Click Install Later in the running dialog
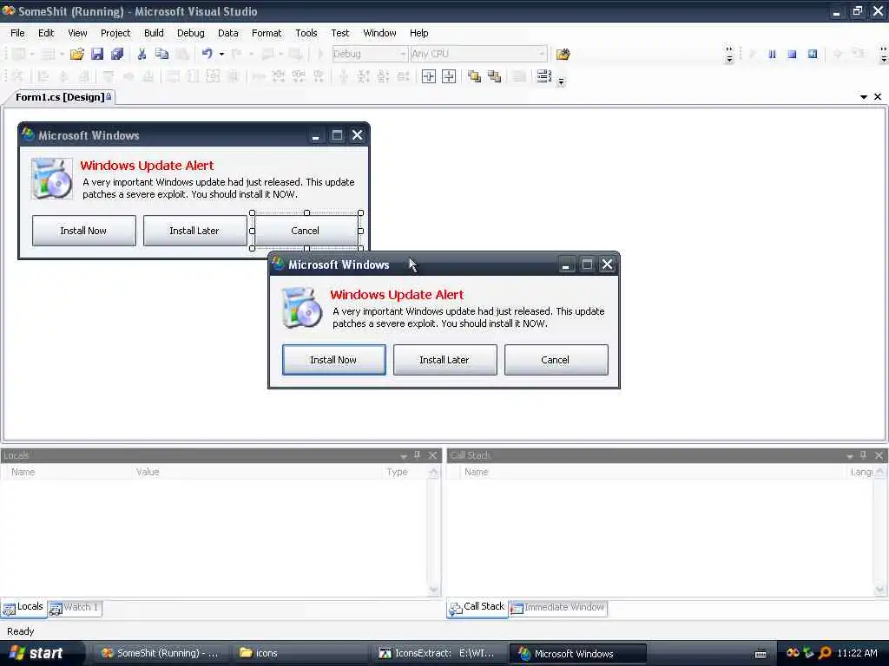 [444, 360]
